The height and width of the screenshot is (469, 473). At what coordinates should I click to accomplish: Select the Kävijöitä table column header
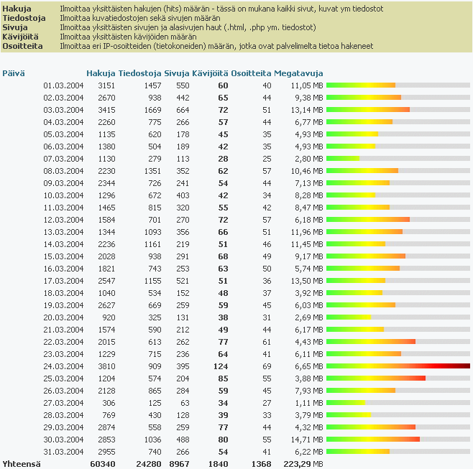(x=210, y=73)
